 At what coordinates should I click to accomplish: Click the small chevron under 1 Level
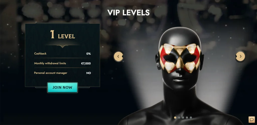pos(62,47)
